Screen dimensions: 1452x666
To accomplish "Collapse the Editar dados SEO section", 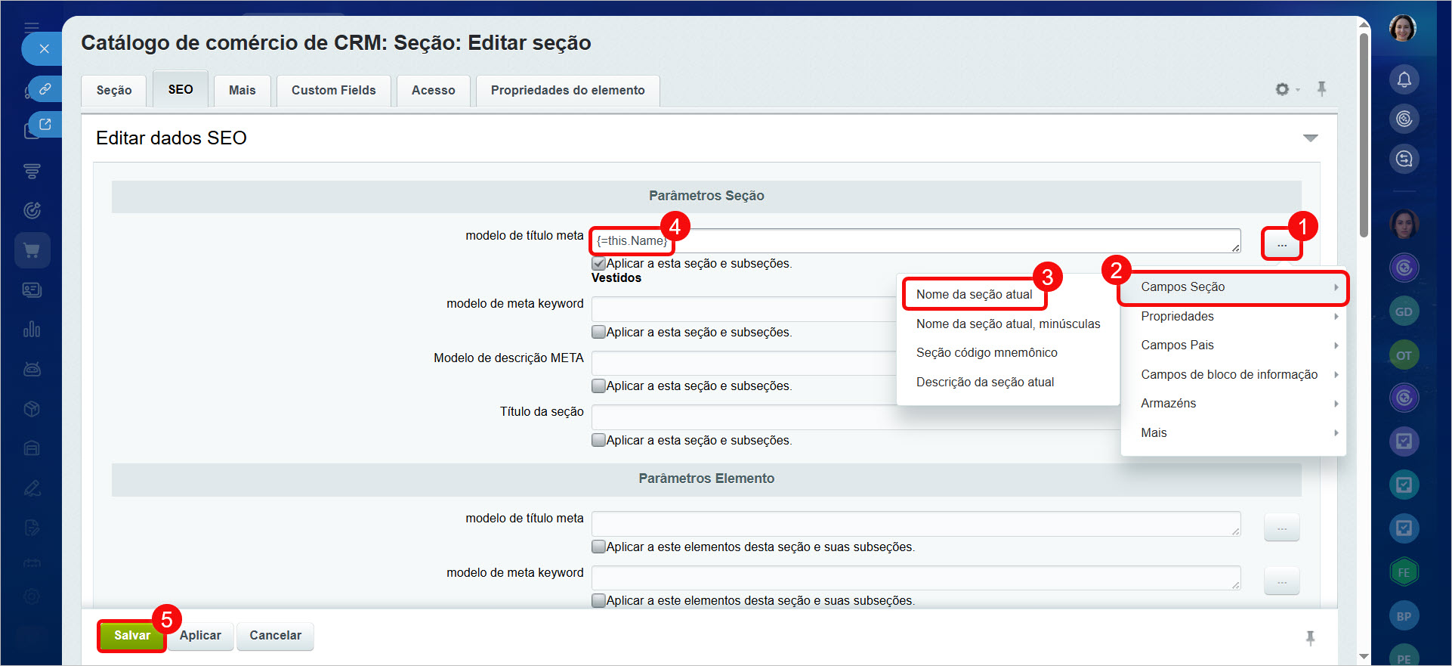I will pos(1310,138).
